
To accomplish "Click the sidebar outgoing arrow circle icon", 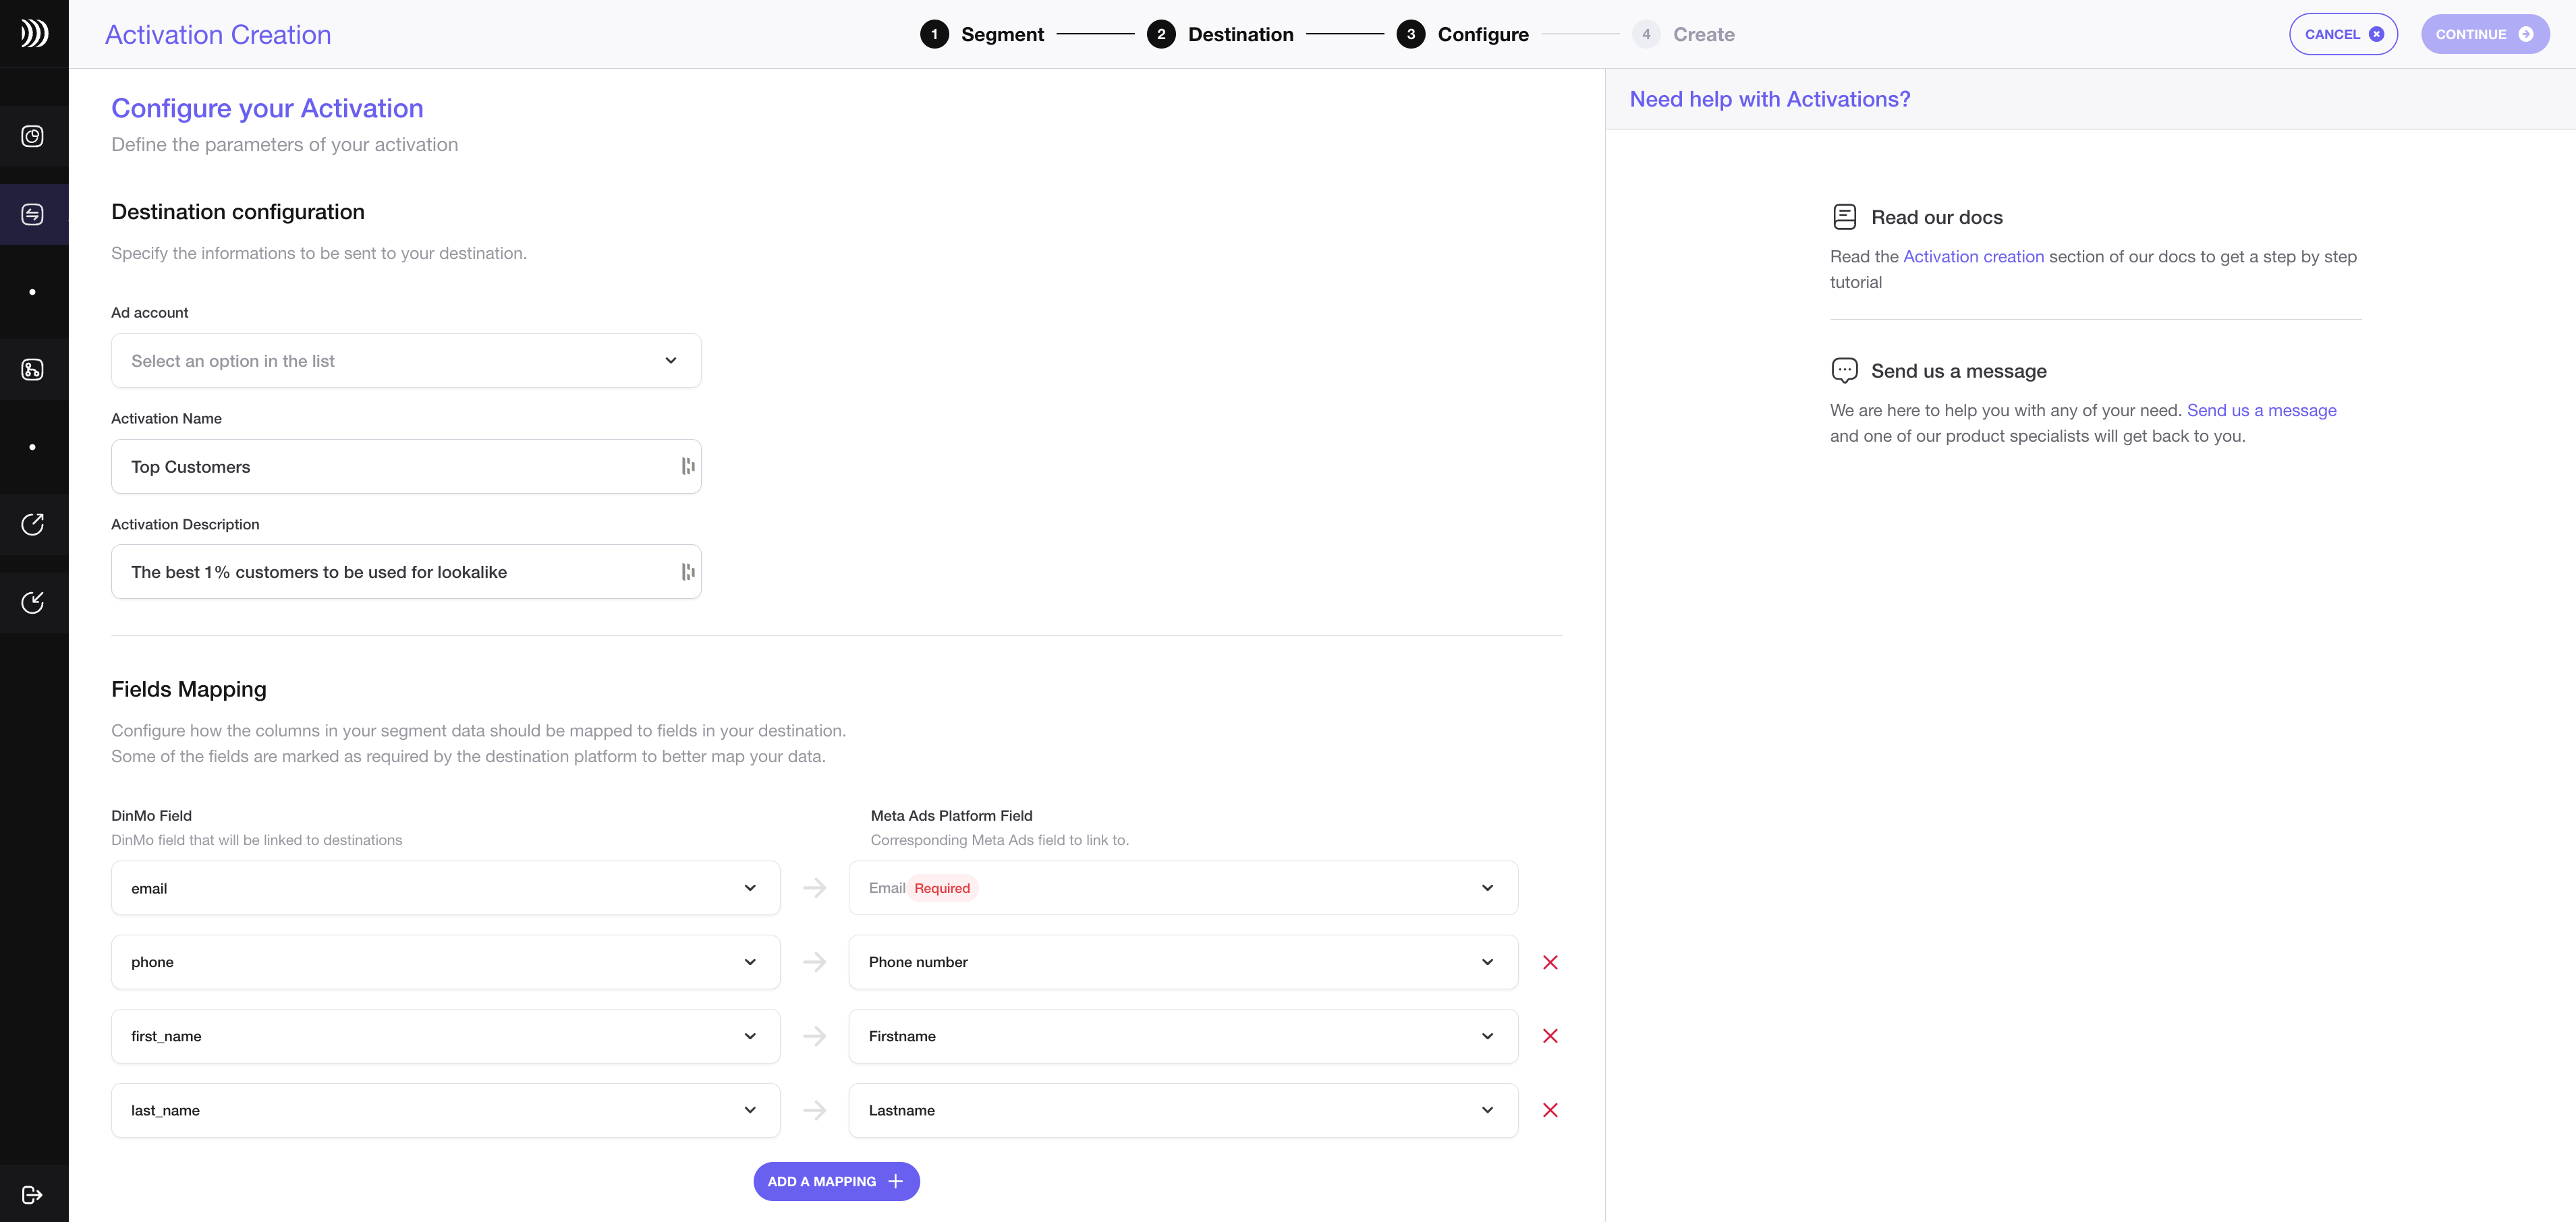I will 33,525.
